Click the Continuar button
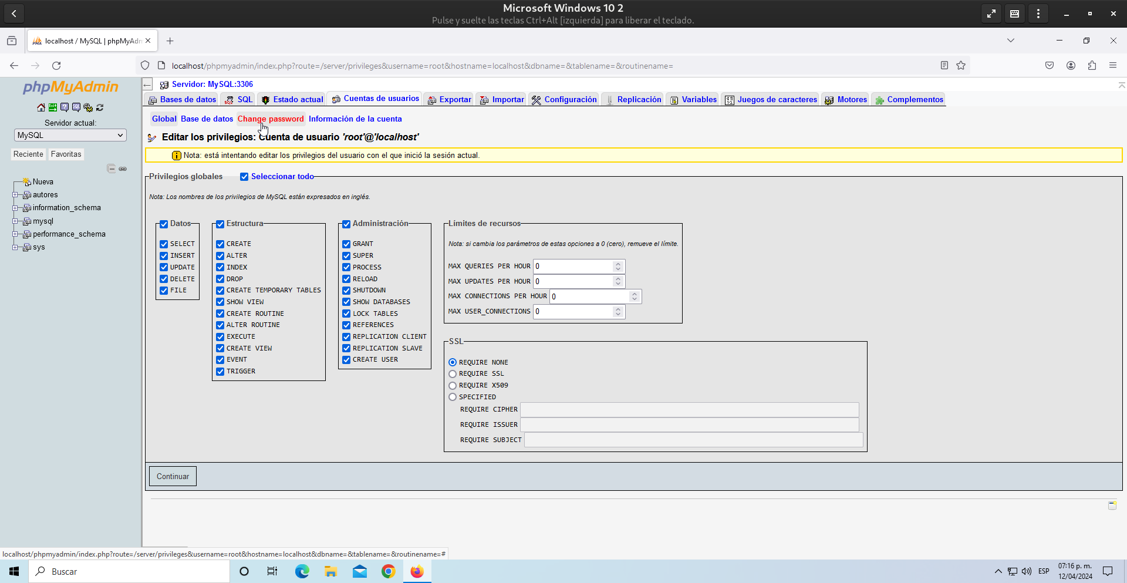This screenshot has height=583, width=1127. (173, 476)
